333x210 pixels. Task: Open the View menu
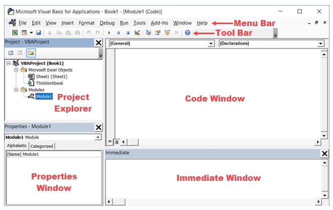pos(51,23)
